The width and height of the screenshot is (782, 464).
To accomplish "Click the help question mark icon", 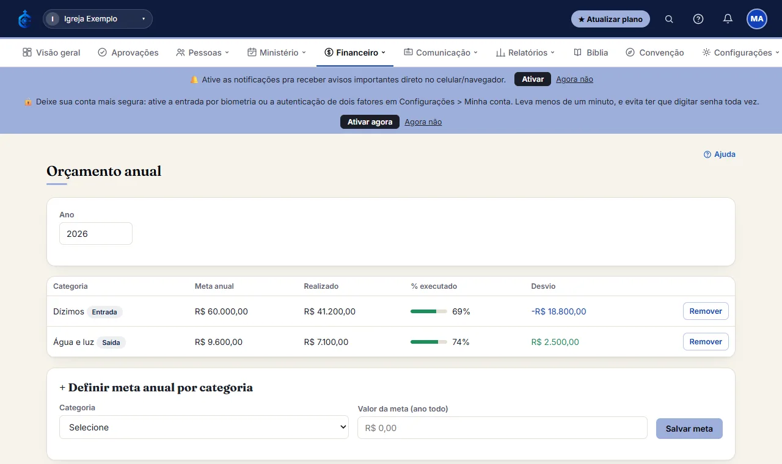I will click(698, 19).
